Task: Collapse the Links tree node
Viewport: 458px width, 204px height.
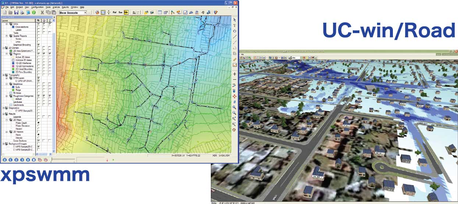Action: click(6, 24)
